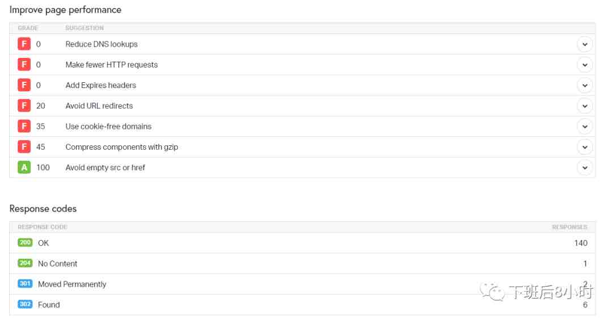Click the F grade badge beside Add Expires headers
The height and width of the screenshot is (319, 613).
click(24, 85)
